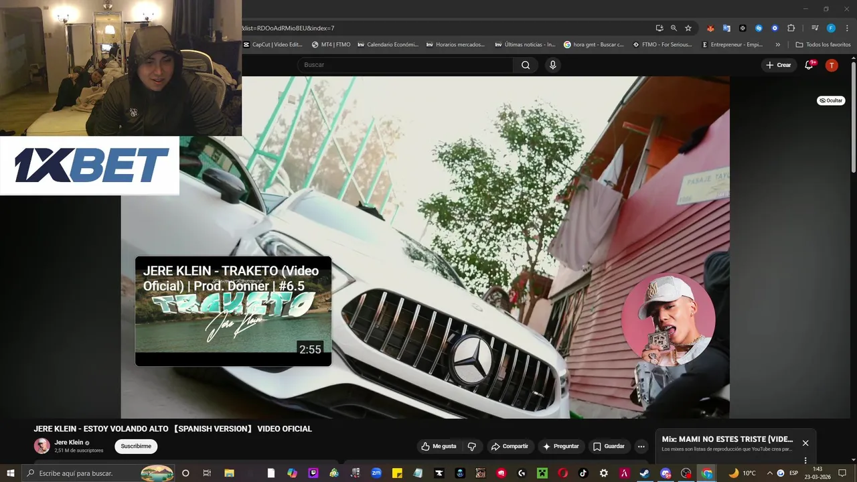
Task: Open Todos los favoritos bookmarks folder
Action: [823, 45]
